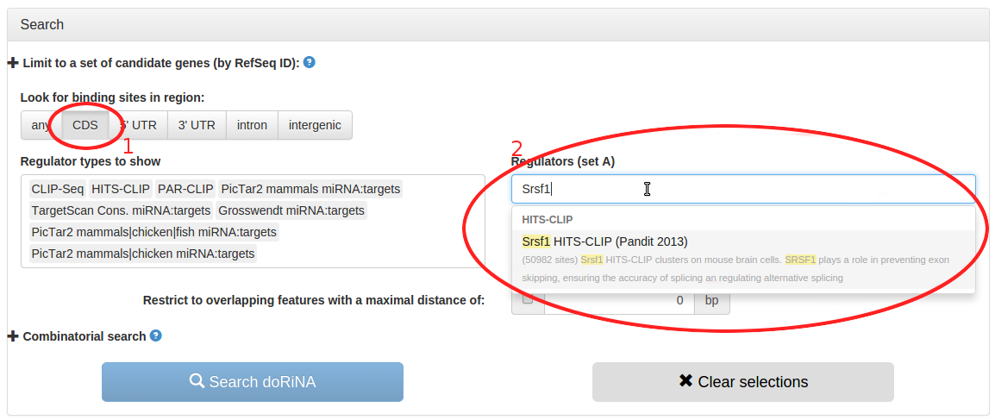The height and width of the screenshot is (420, 995).
Task: Choose the any region option
Action: pyautogui.click(x=41, y=125)
